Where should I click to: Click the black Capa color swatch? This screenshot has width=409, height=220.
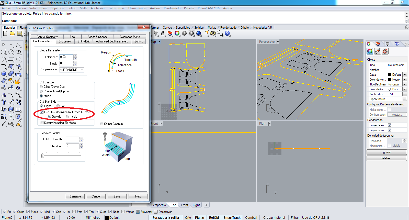tap(390, 75)
